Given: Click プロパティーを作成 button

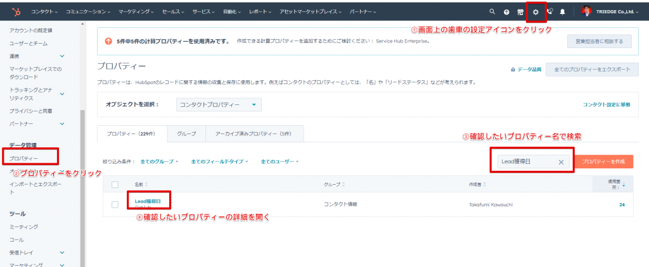Looking at the screenshot, I should click(x=605, y=161).
